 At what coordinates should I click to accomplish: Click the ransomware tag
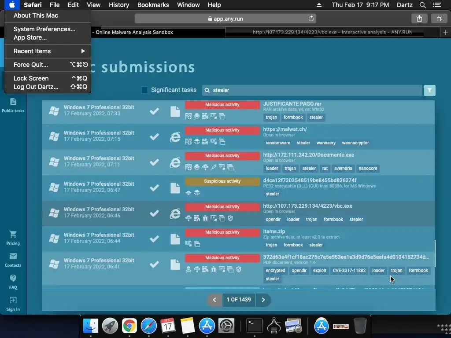[x=278, y=143]
